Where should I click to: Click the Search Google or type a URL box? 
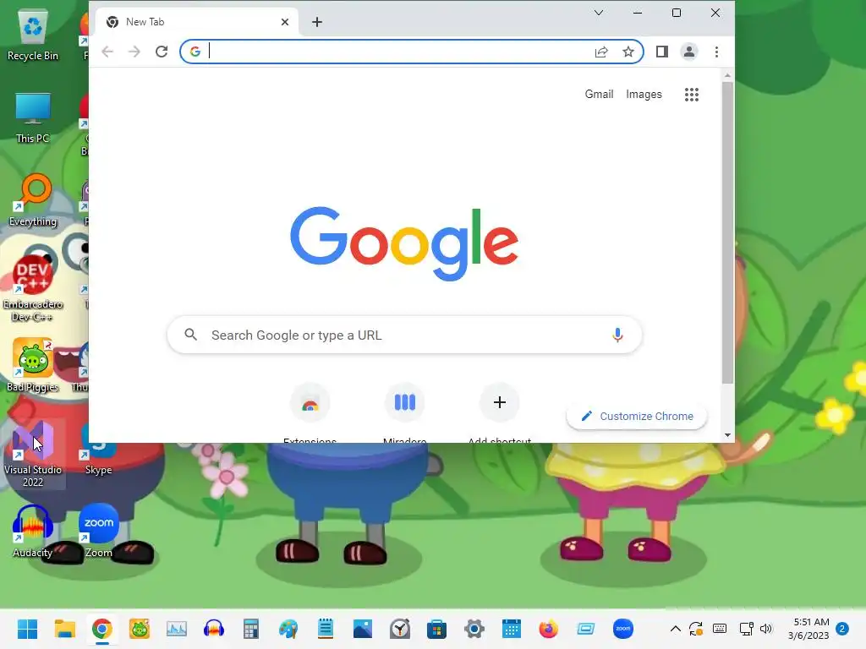pos(404,335)
